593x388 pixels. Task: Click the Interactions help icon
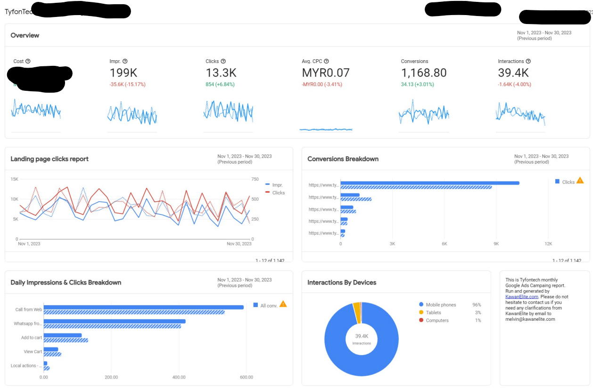point(528,61)
